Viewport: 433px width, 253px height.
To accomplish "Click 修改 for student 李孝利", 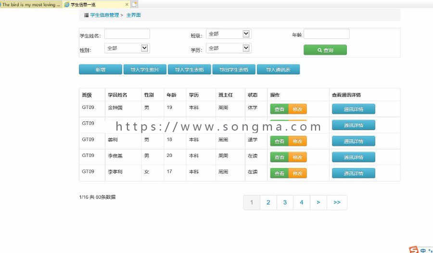I will (297, 173).
